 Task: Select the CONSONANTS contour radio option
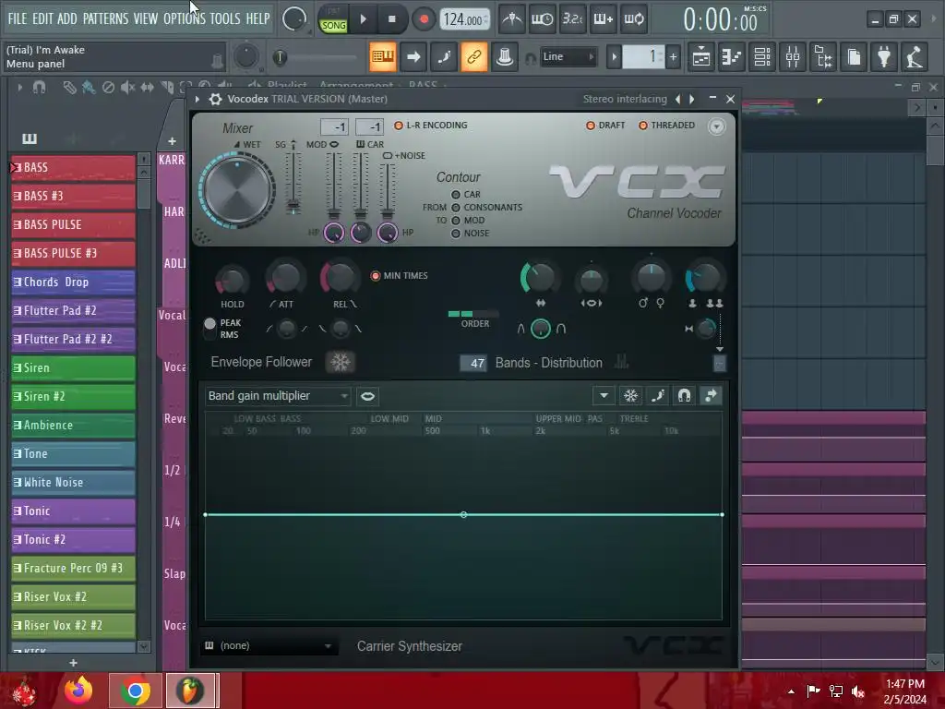456,208
